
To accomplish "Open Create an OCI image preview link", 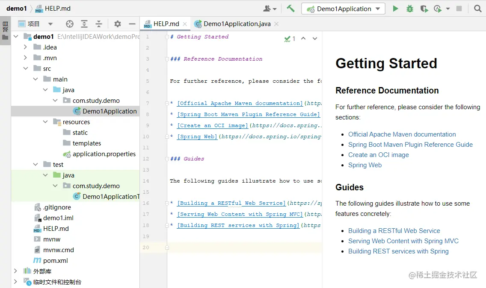I will click(x=379, y=155).
